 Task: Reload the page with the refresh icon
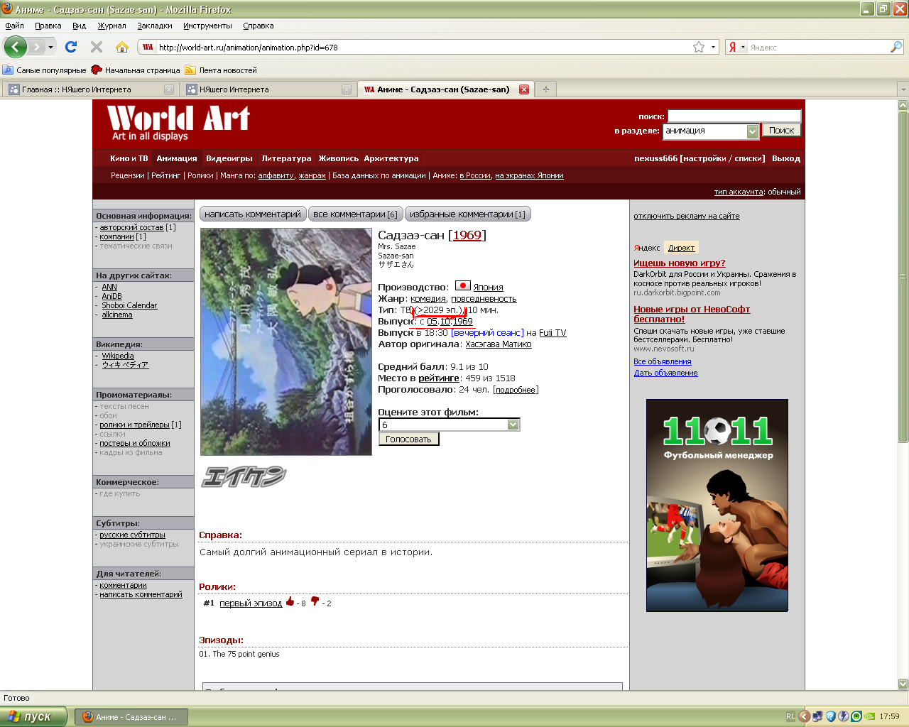tap(71, 47)
